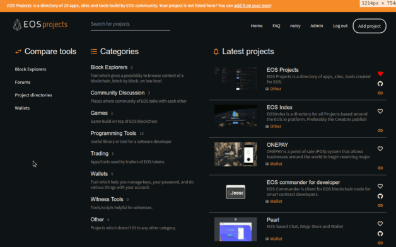Open the Block Explorers category

tap(109, 67)
